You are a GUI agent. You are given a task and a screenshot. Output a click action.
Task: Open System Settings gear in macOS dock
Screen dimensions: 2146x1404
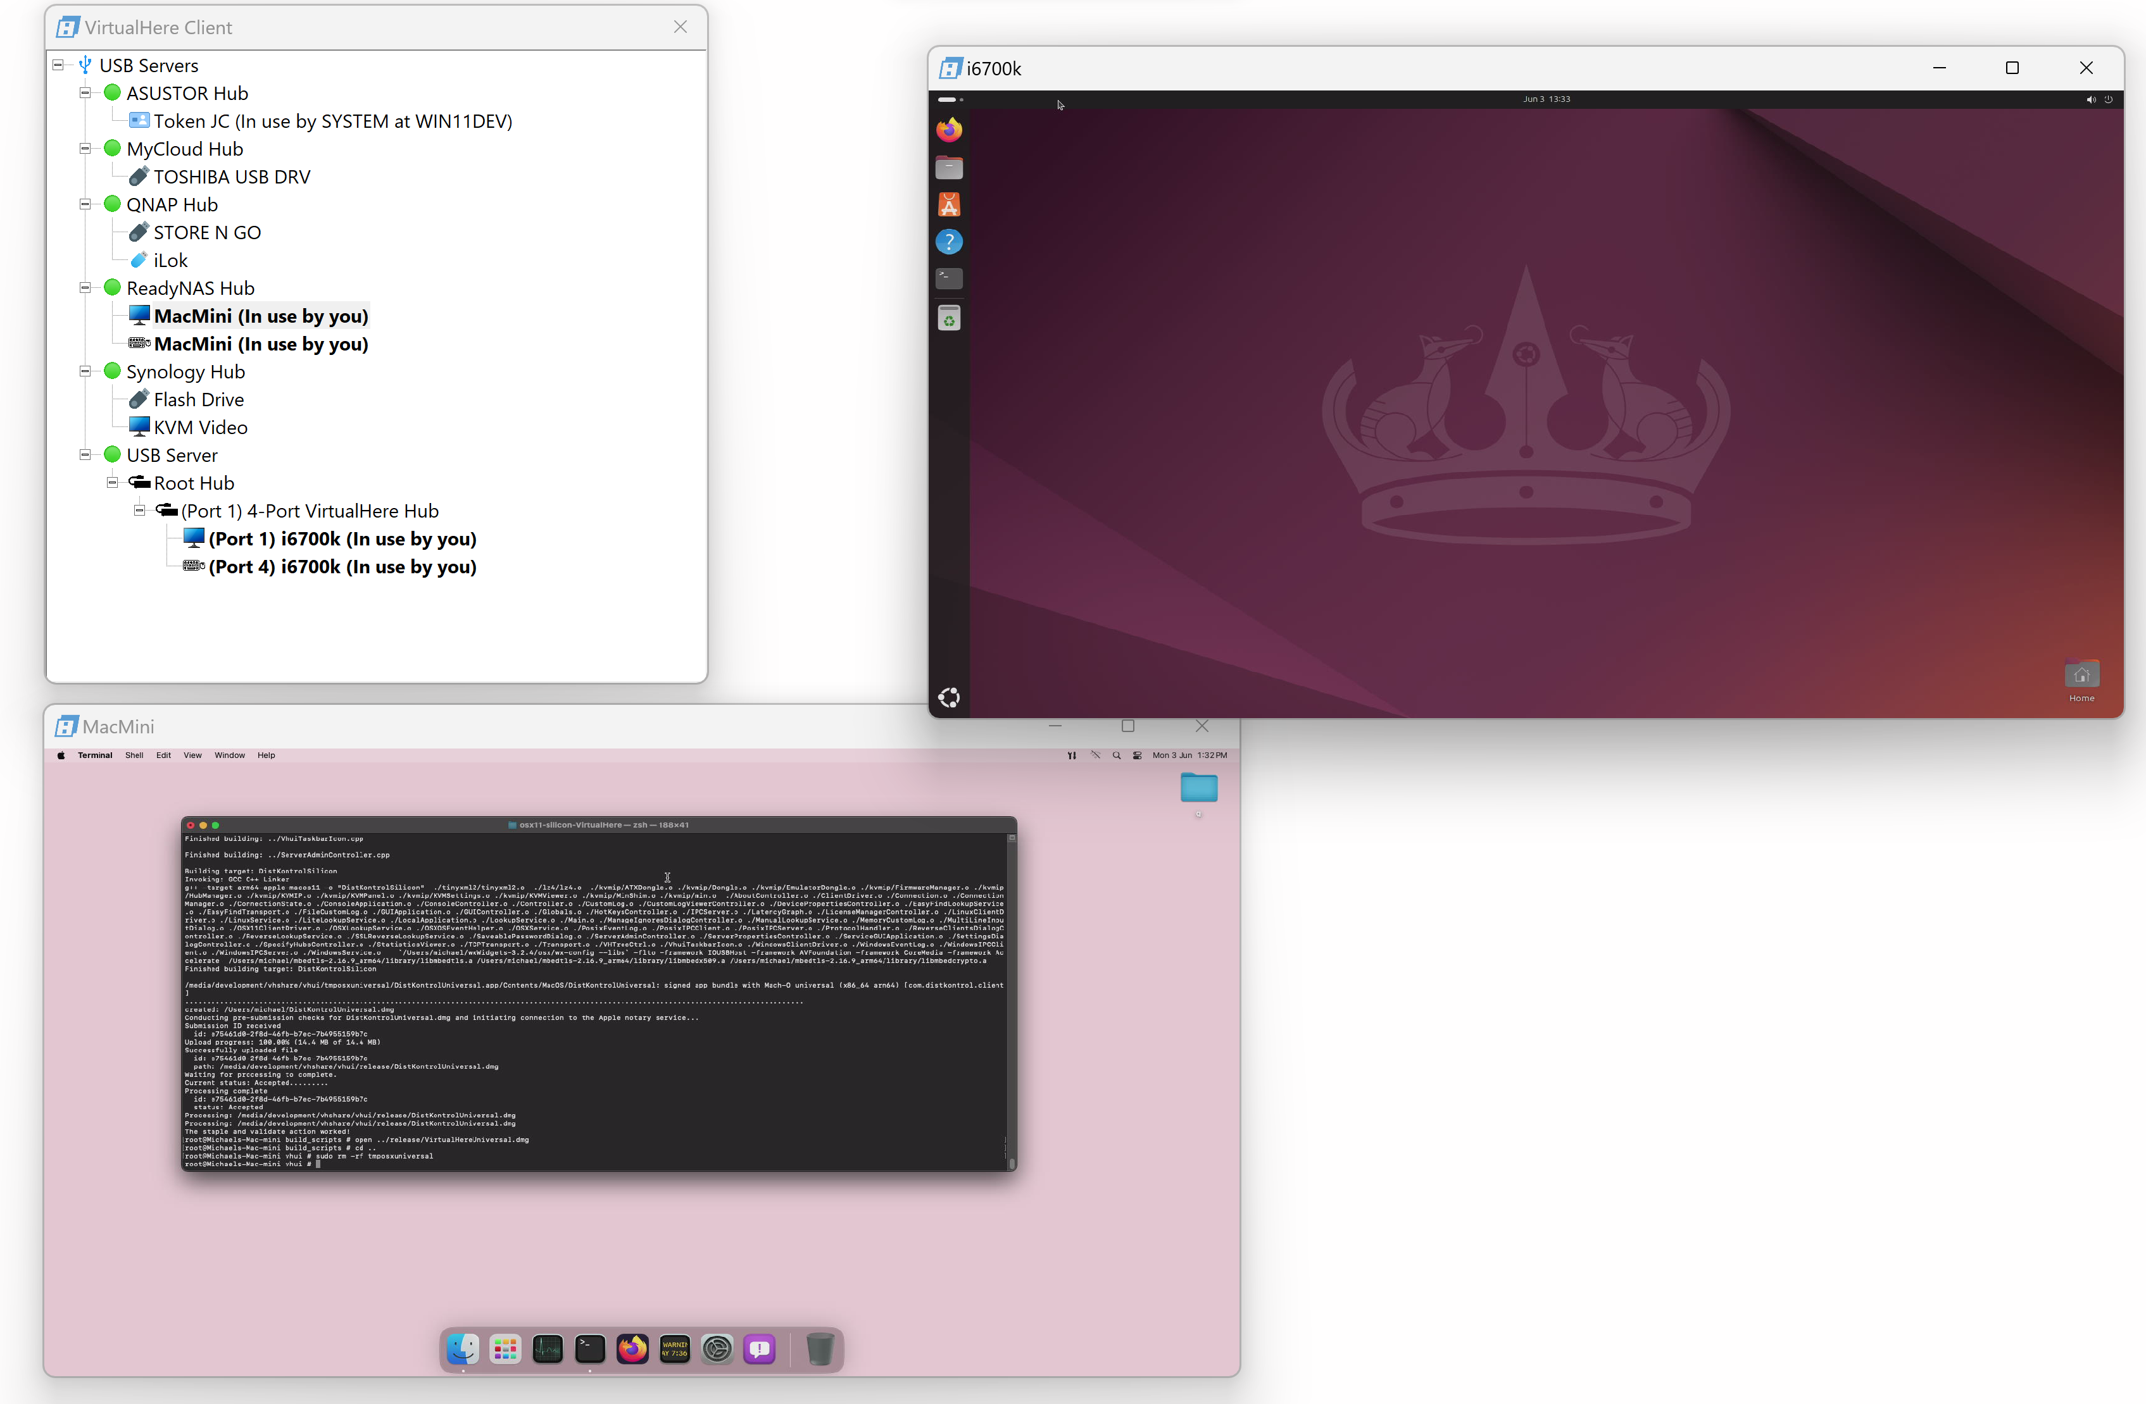click(717, 1348)
